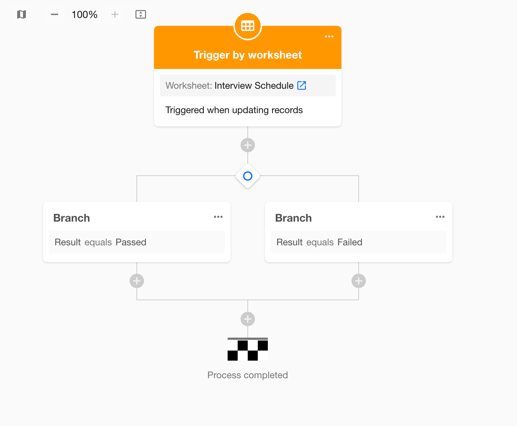The height and width of the screenshot is (426, 517).
Task: Click the Triggered when updating records text
Action: coord(234,110)
